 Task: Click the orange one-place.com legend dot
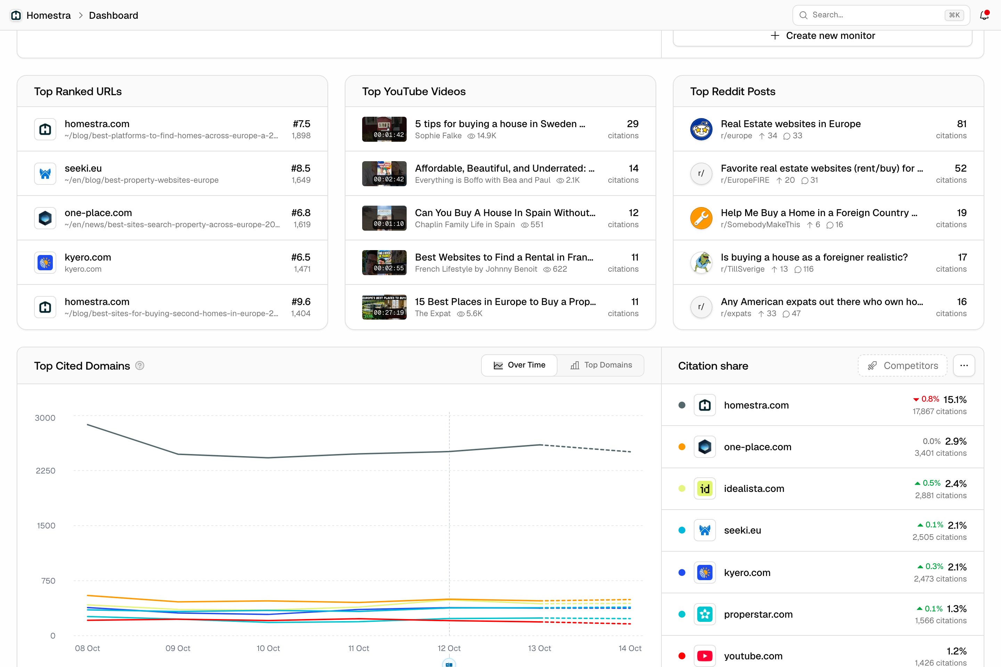point(682,447)
